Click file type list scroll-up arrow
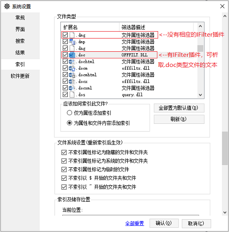The image size is (229, 232). [200, 26]
